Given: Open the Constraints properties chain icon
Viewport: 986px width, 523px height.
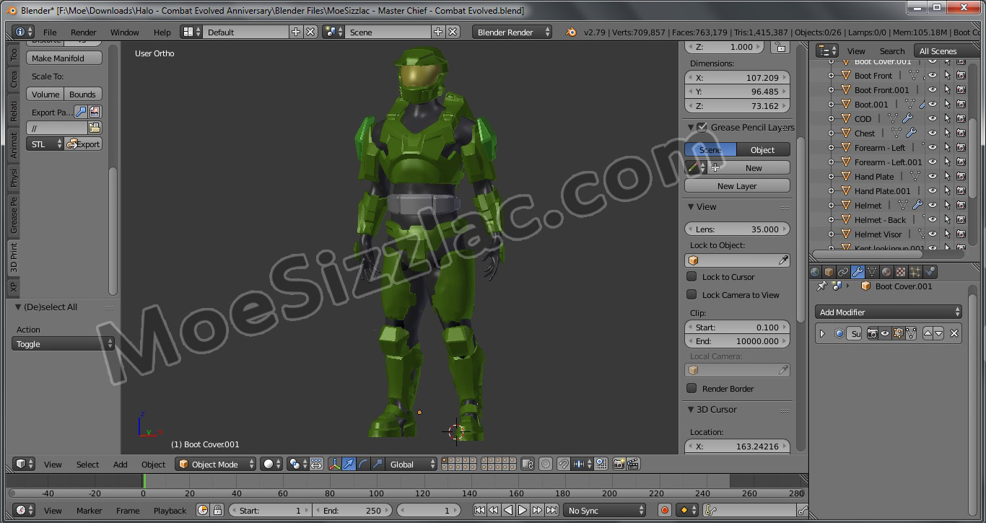Looking at the screenshot, I should (x=843, y=272).
